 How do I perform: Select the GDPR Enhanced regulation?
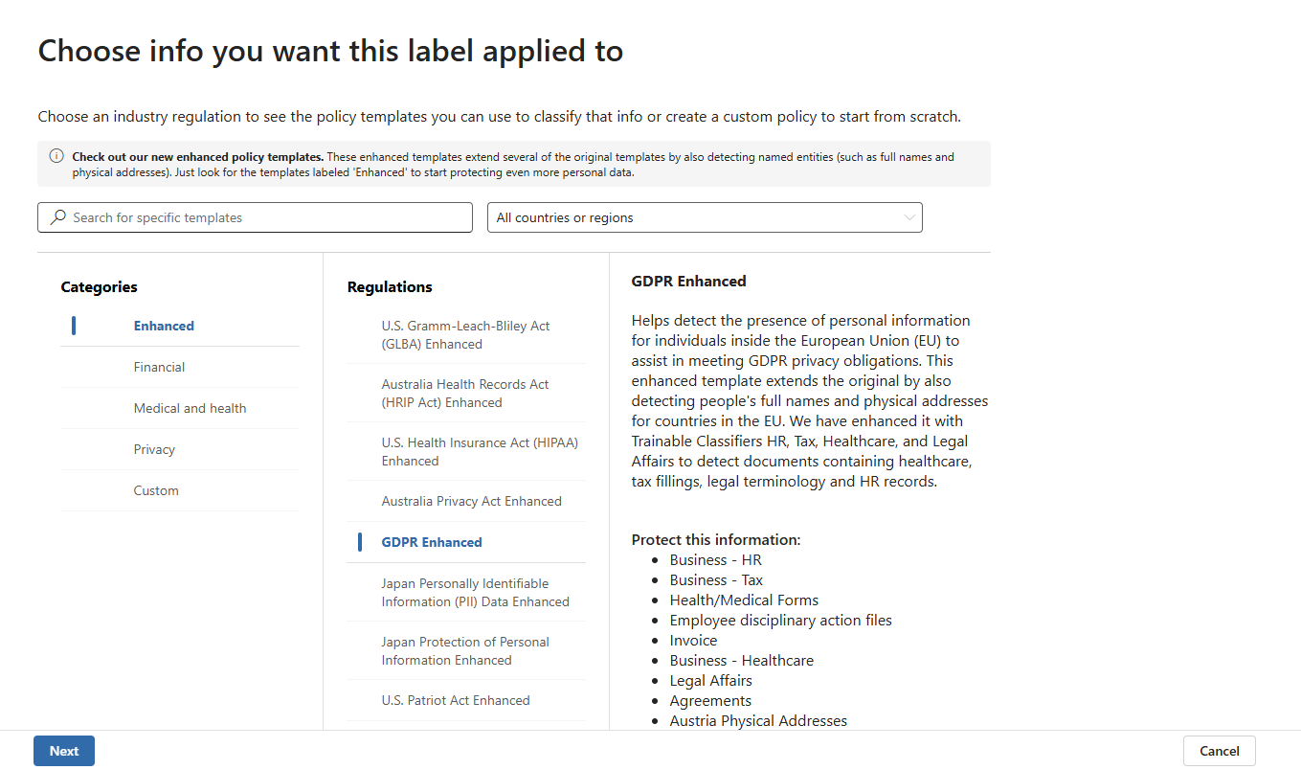(x=432, y=542)
